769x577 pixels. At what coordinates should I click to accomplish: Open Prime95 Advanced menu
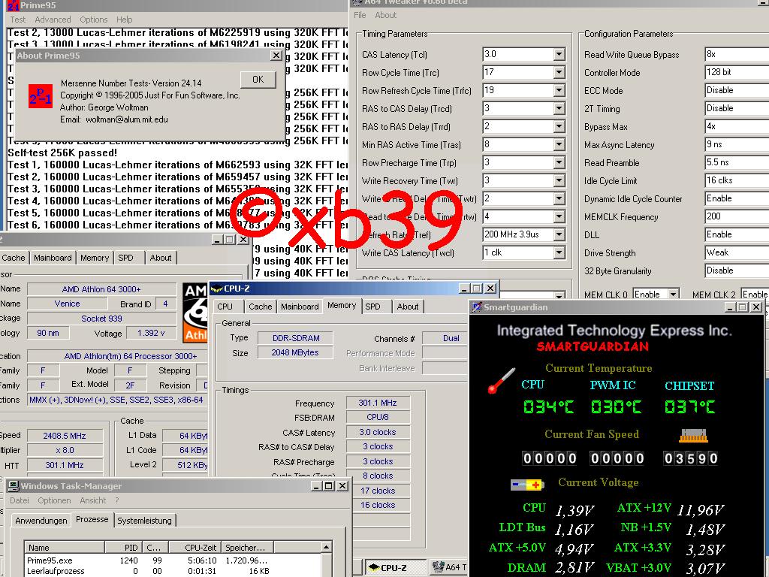pyautogui.click(x=53, y=20)
